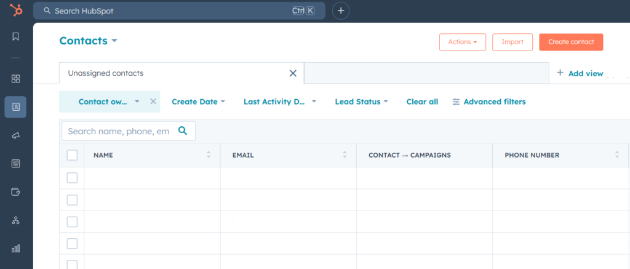Image resolution: width=630 pixels, height=269 pixels.
Task: Click Add view to create a tab
Action: point(580,73)
